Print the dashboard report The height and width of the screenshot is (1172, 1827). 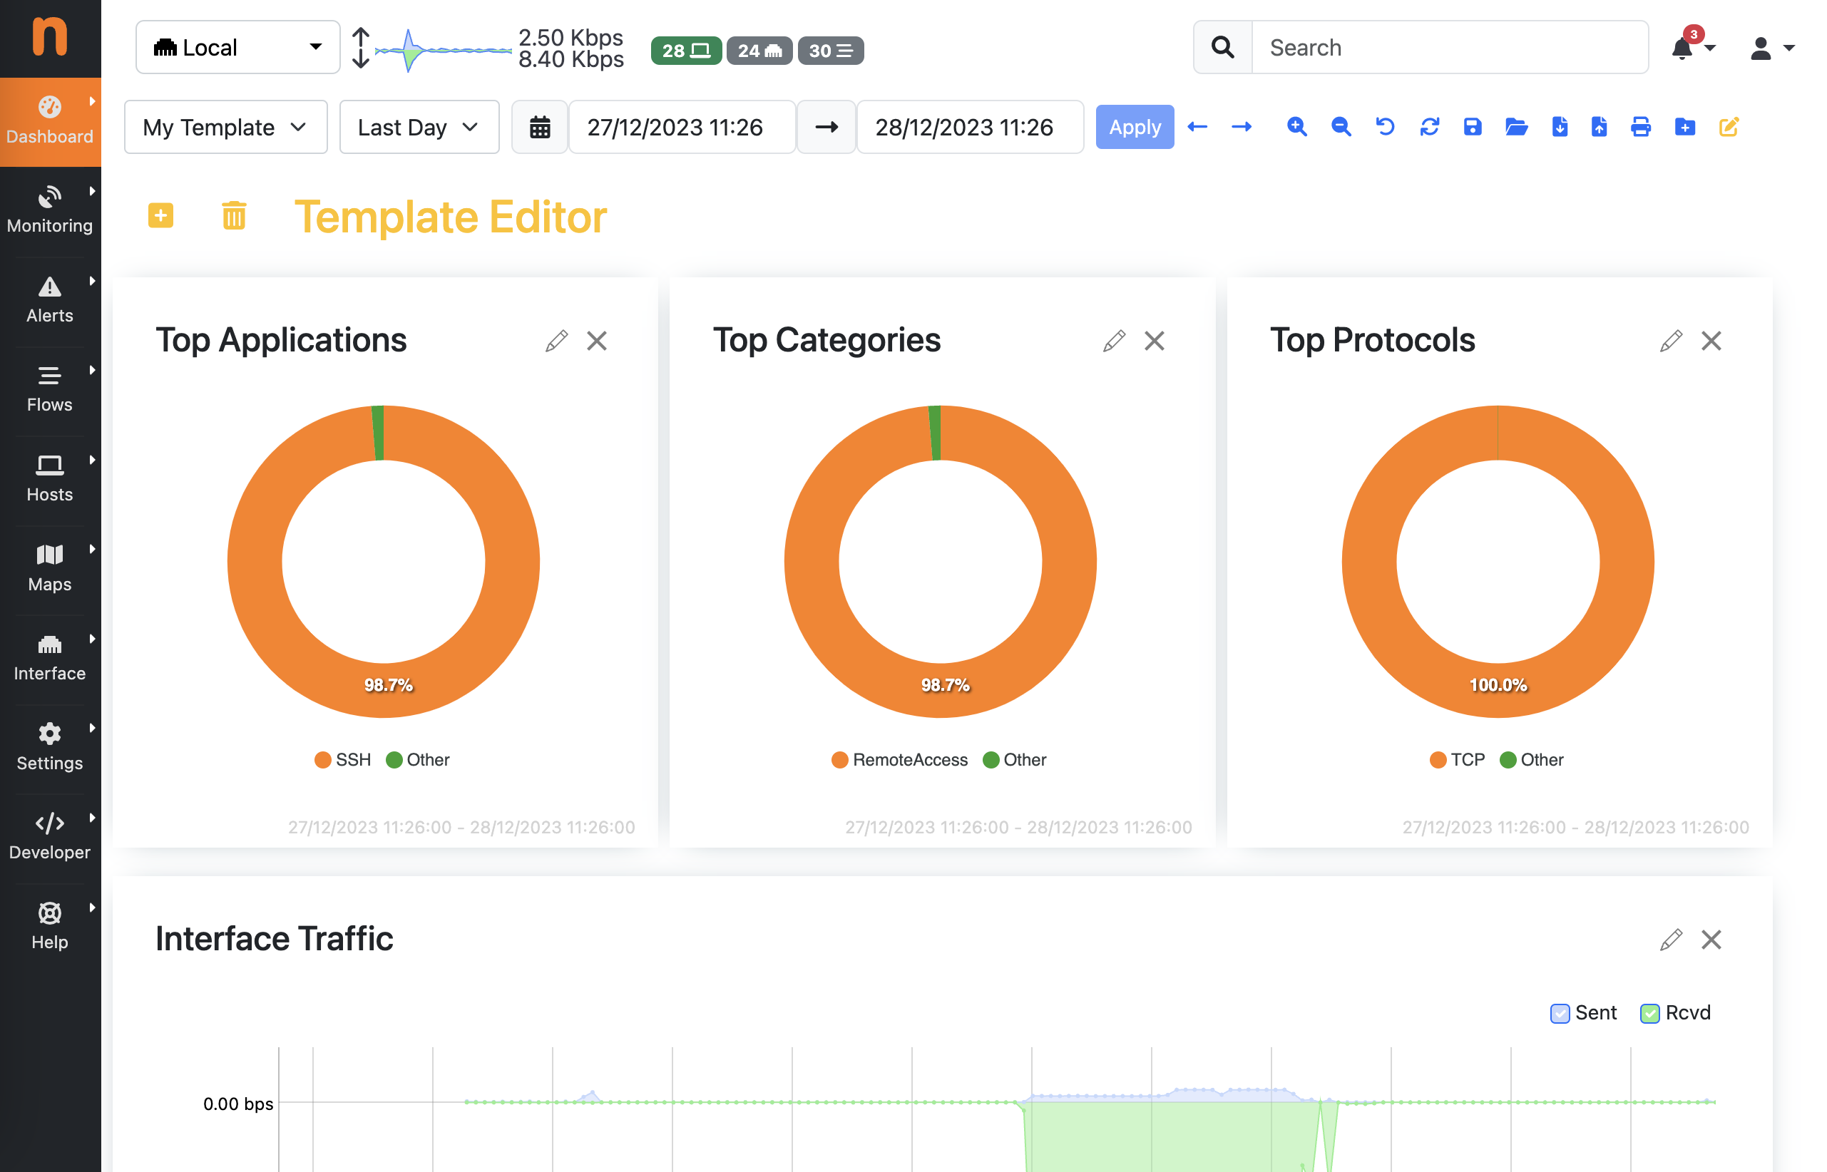coord(1640,127)
